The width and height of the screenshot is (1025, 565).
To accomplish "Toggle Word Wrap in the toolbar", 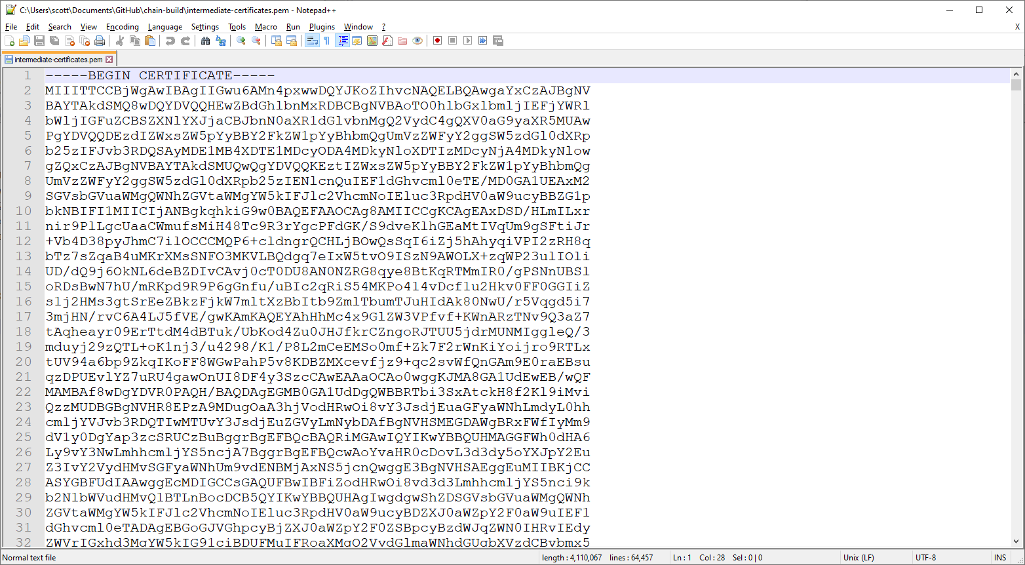I will pyautogui.click(x=312, y=41).
